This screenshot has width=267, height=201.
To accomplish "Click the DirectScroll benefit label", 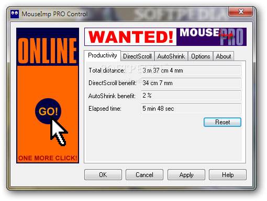I will (x=113, y=83).
